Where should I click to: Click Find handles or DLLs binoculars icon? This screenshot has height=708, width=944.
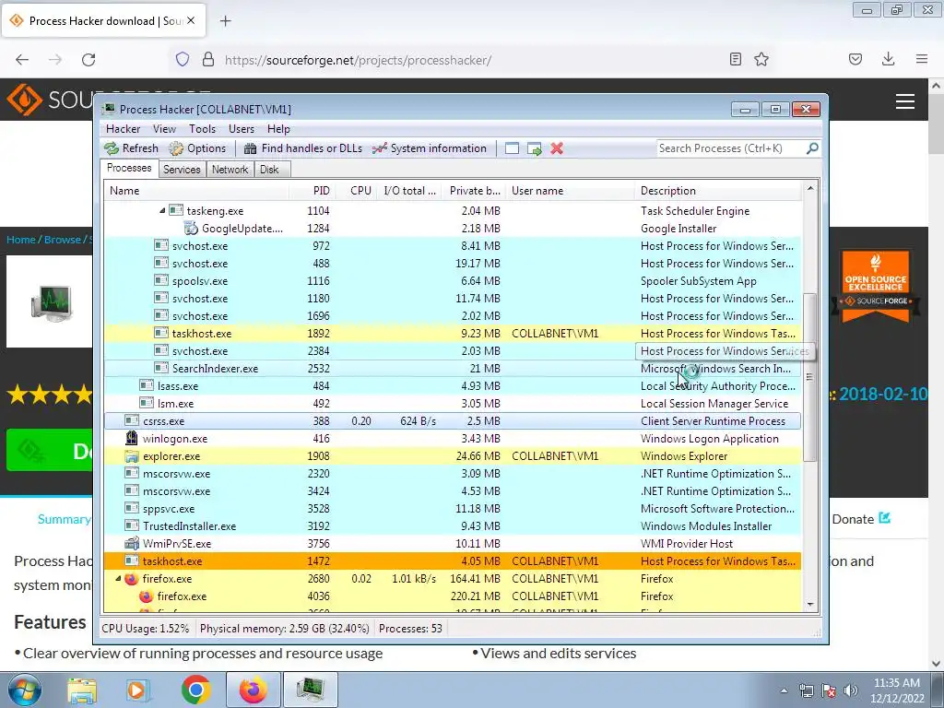click(x=251, y=148)
